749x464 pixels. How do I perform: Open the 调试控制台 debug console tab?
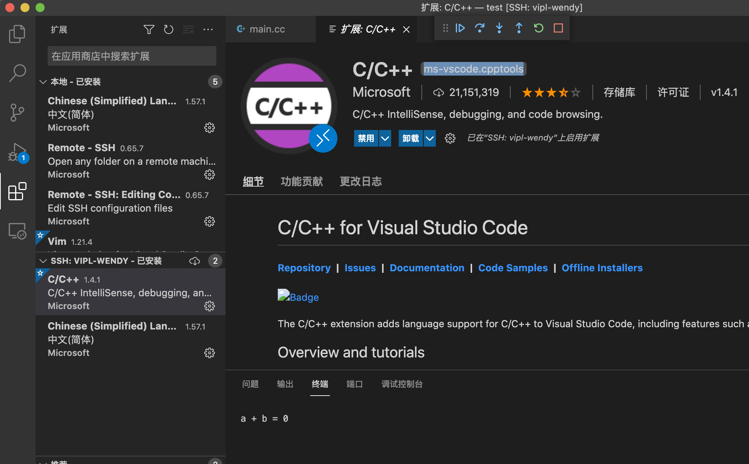(402, 384)
